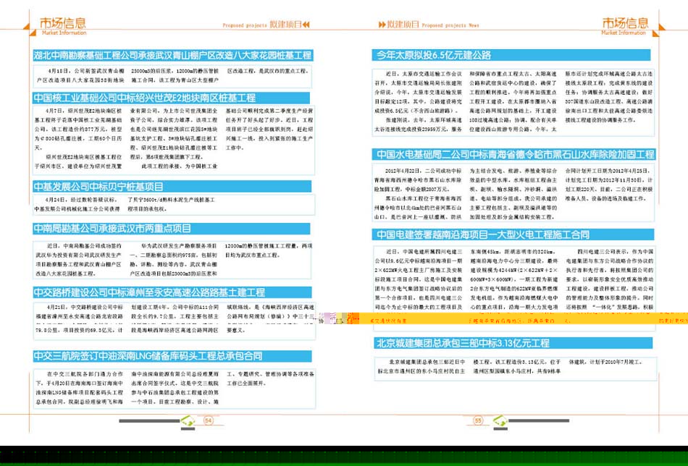Click the green logo icon beside page 55

(x=500, y=421)
